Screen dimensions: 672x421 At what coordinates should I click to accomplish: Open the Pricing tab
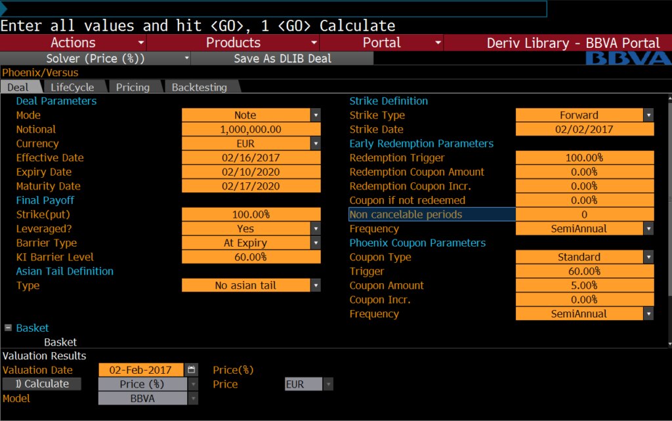[133, 87]
